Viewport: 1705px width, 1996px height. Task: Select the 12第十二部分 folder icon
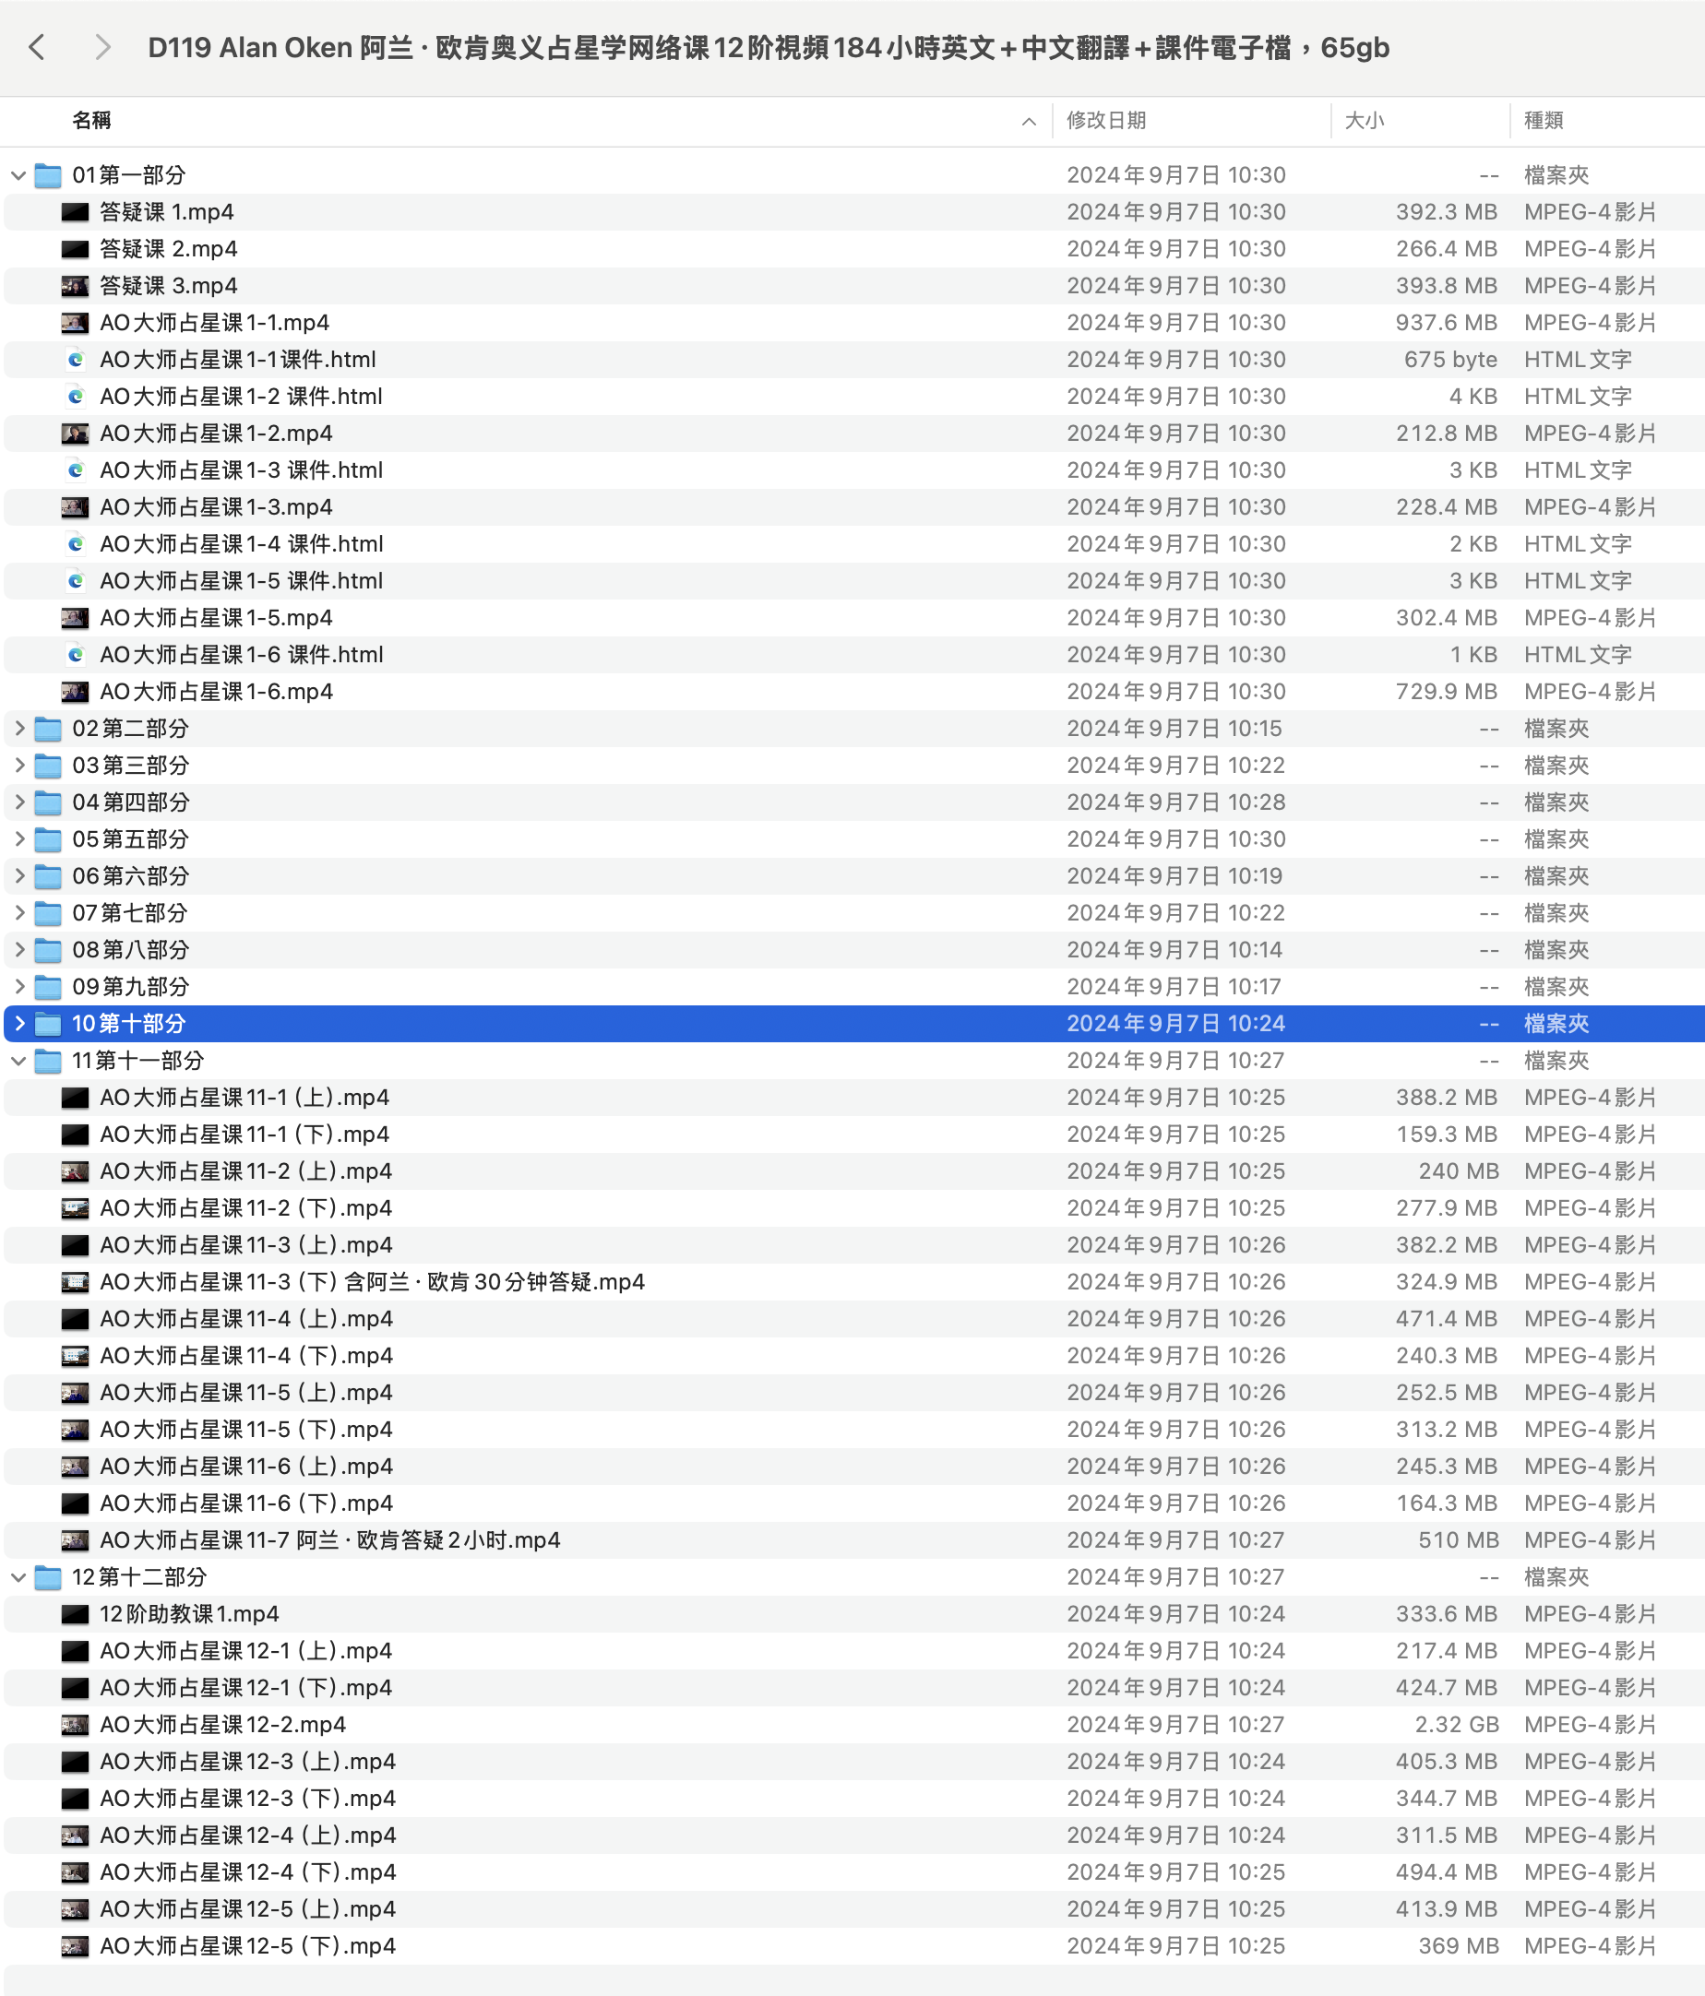click(48, 1577)
